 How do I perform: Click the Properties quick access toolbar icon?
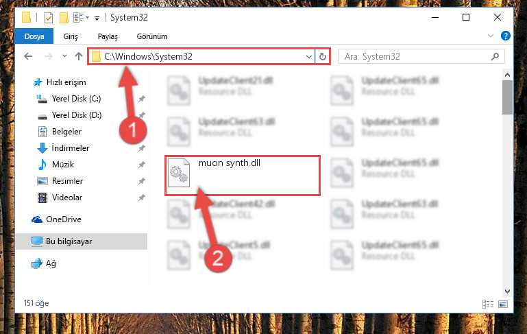coord(49,18)
